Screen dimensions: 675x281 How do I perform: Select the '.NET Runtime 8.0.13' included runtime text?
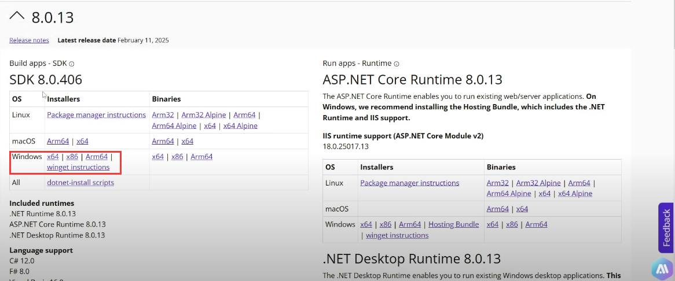click(x=43, y=213)
